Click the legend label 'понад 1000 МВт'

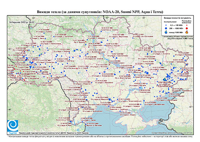click(x=175, y=32)
